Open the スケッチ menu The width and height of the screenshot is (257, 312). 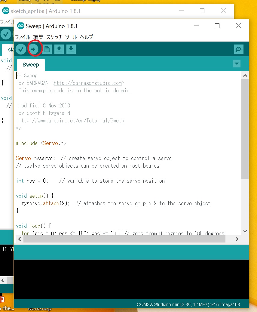(54, 37)
